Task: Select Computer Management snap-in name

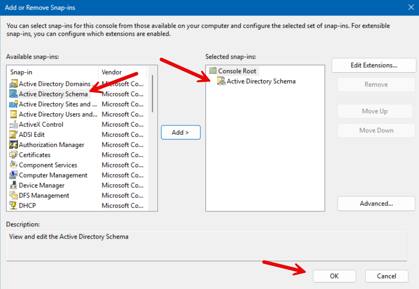Action: (53, 175)
